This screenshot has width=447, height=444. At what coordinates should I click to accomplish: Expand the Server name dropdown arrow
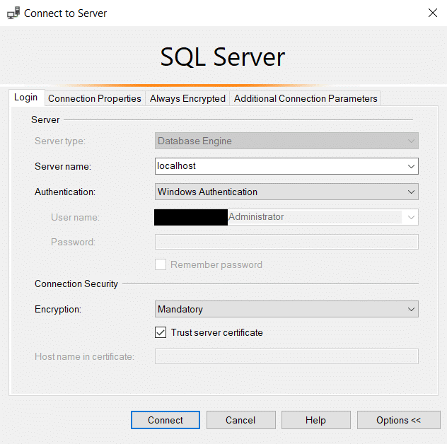411,166
